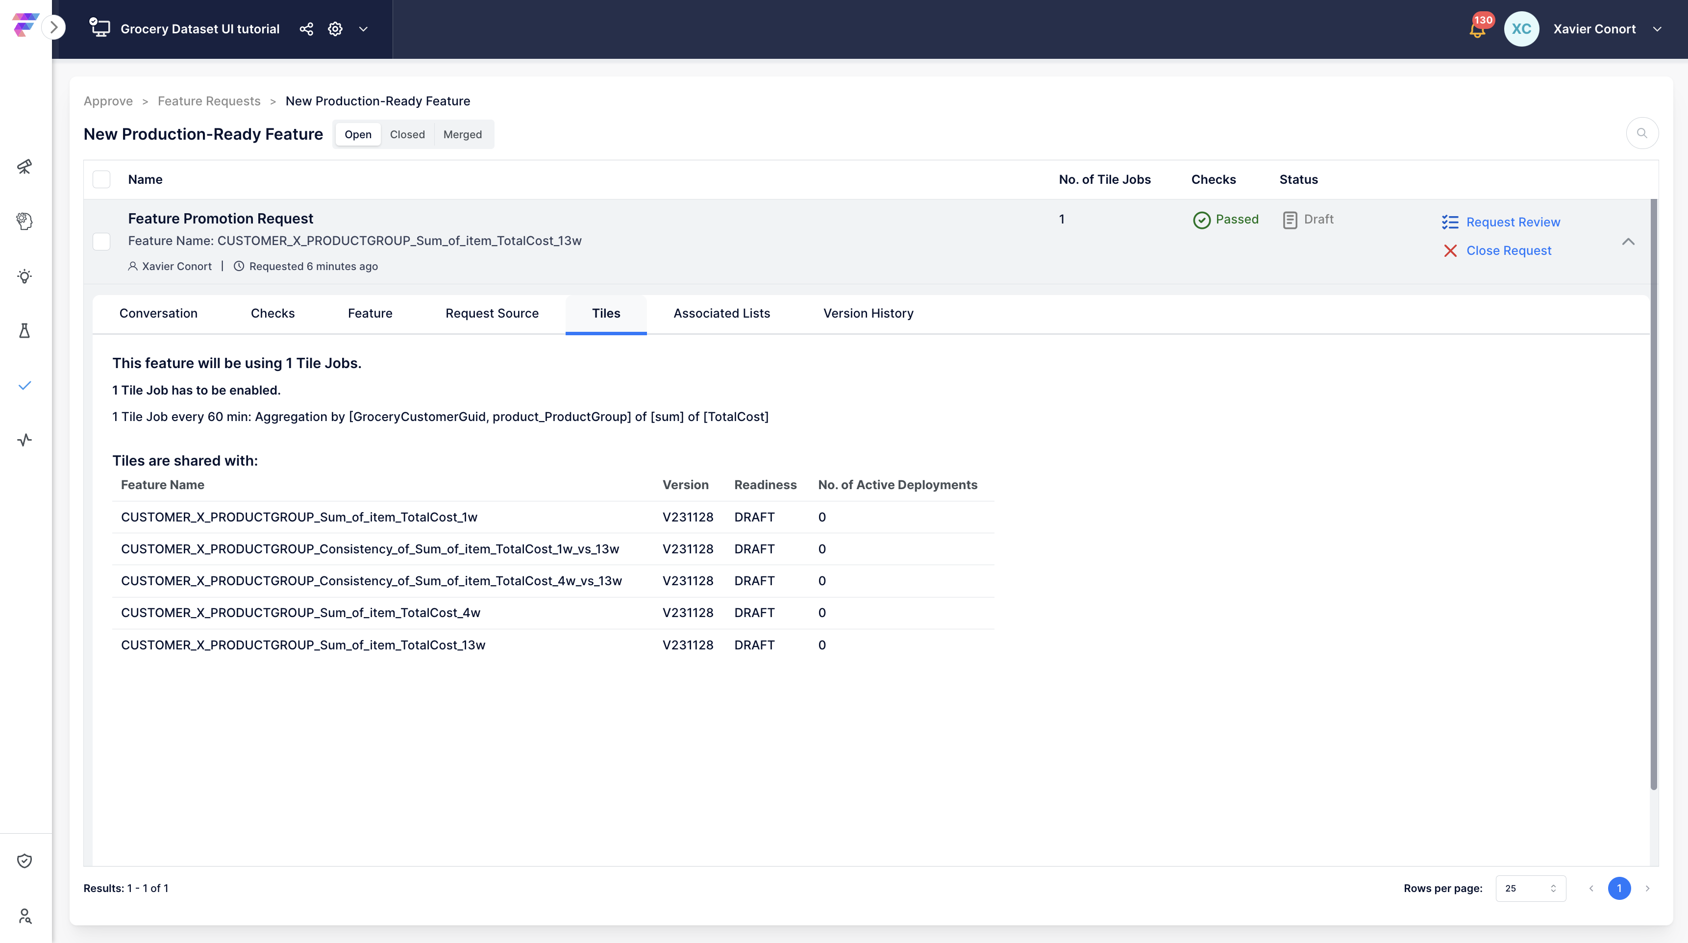Click the Name column header
The image size is (1688, 943).
click(145, 179)
